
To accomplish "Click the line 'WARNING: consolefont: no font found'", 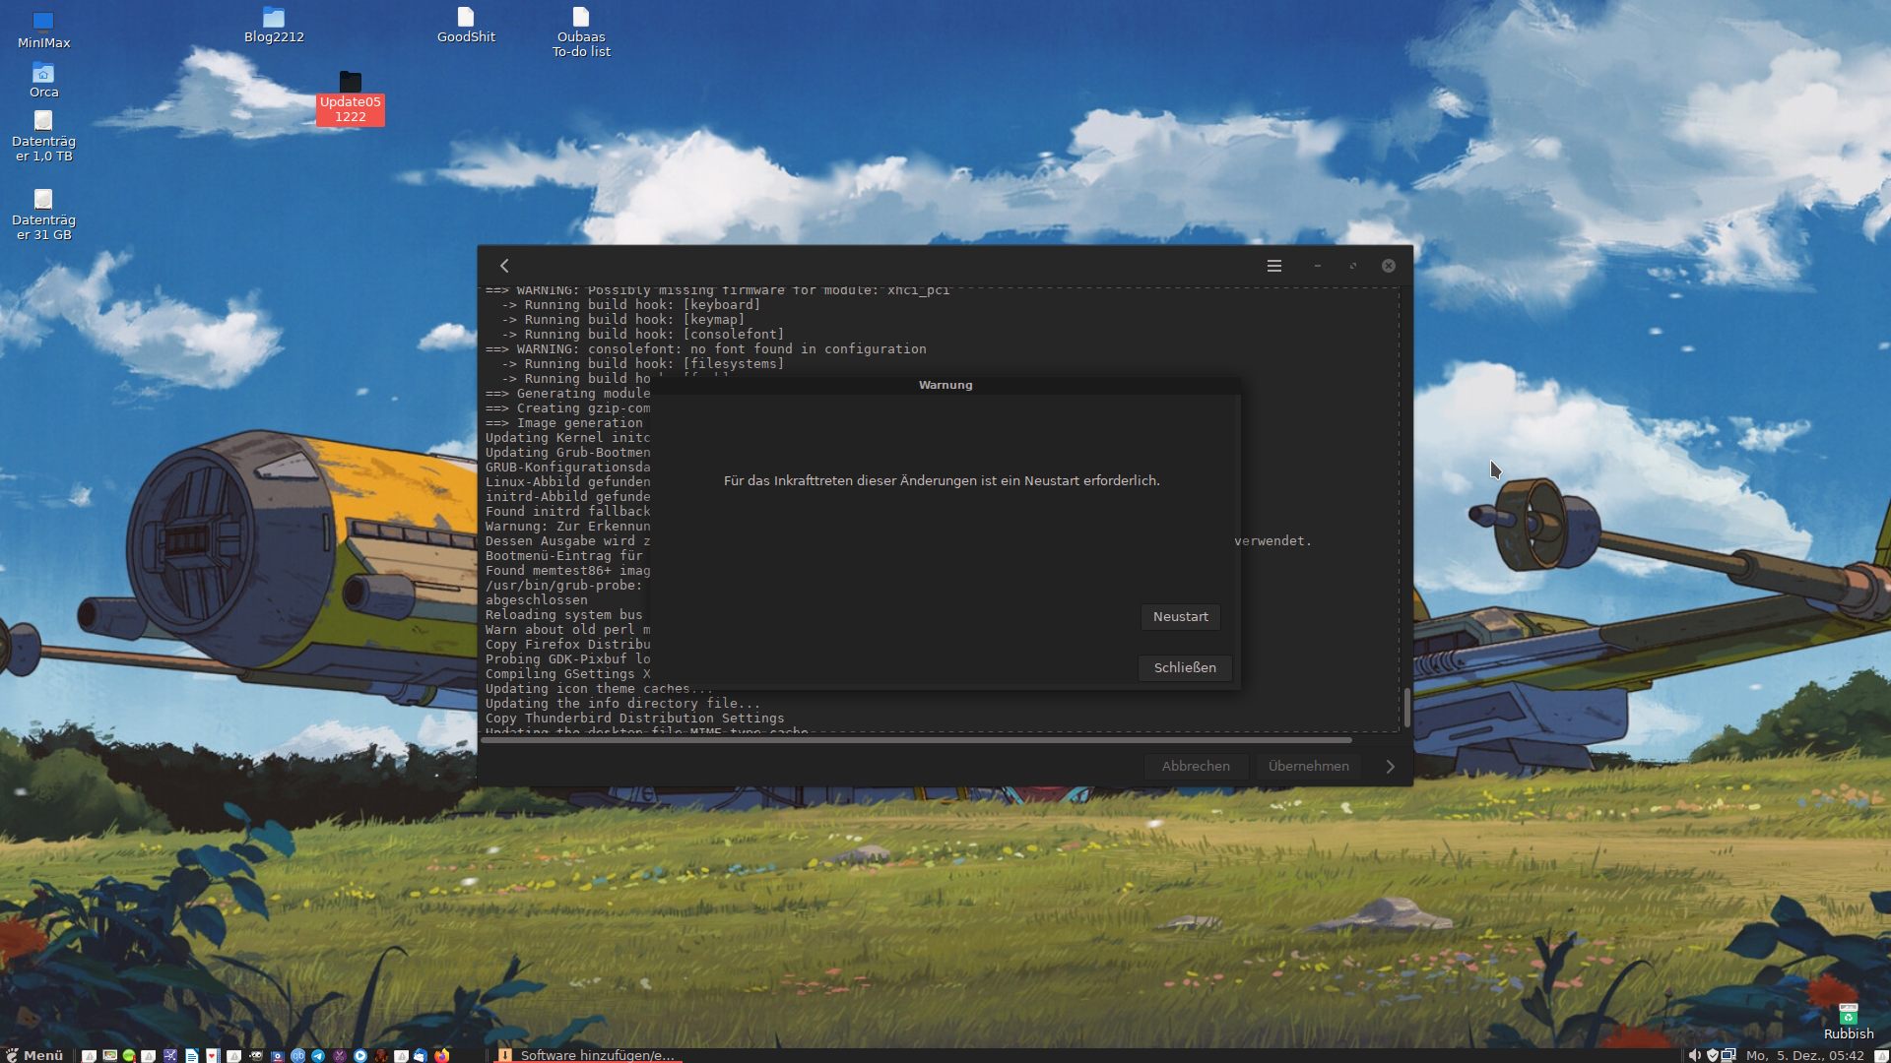I will [x=705, y=349].
